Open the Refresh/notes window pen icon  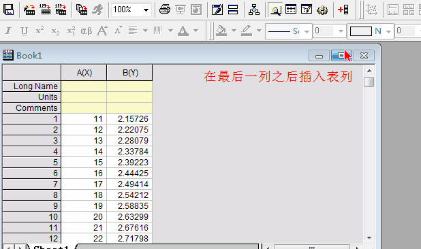click(x=217, y=10)
